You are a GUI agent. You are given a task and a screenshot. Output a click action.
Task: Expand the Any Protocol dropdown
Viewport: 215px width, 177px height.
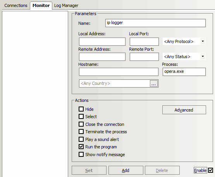(x=184, y=41)
